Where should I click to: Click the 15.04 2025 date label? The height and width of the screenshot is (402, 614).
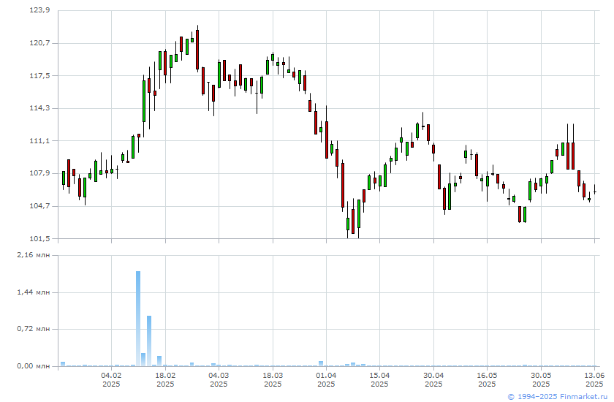click(x=379, y=379)
